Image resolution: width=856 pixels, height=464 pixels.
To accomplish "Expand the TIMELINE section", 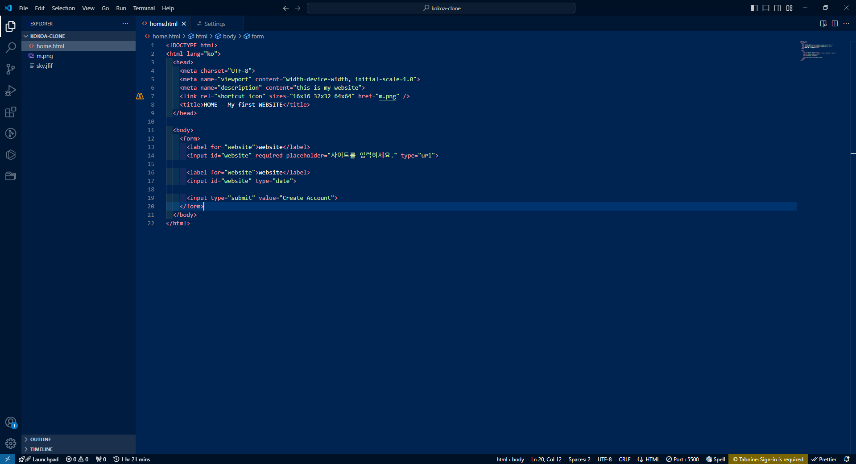I will (x=79, y=449).
